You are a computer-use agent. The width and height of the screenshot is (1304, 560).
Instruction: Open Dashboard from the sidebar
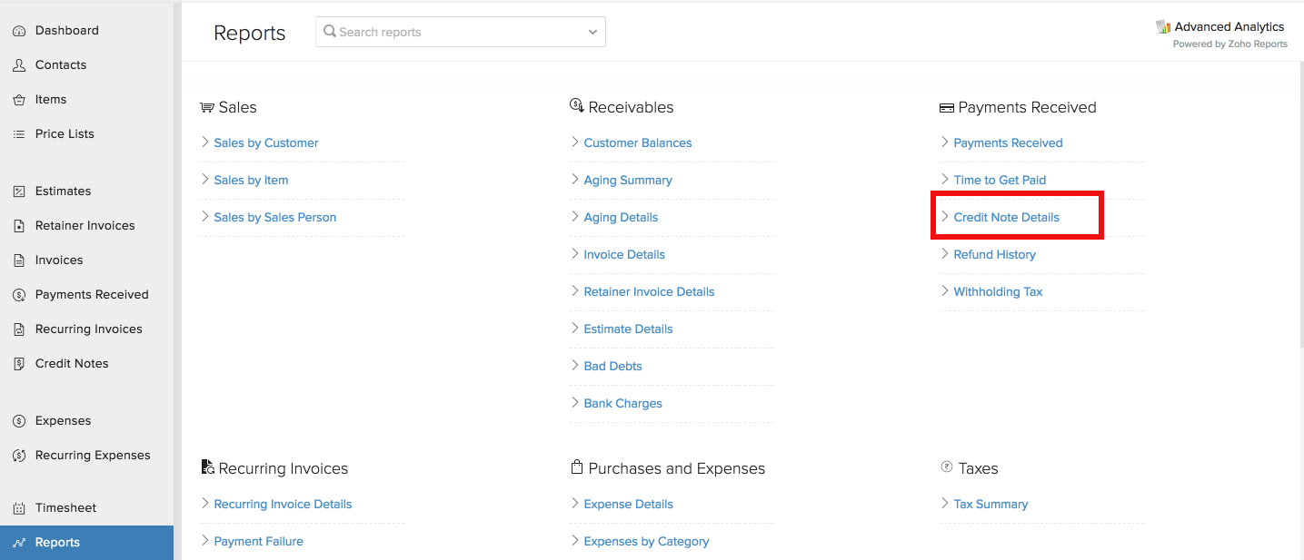tap(67, 31)
